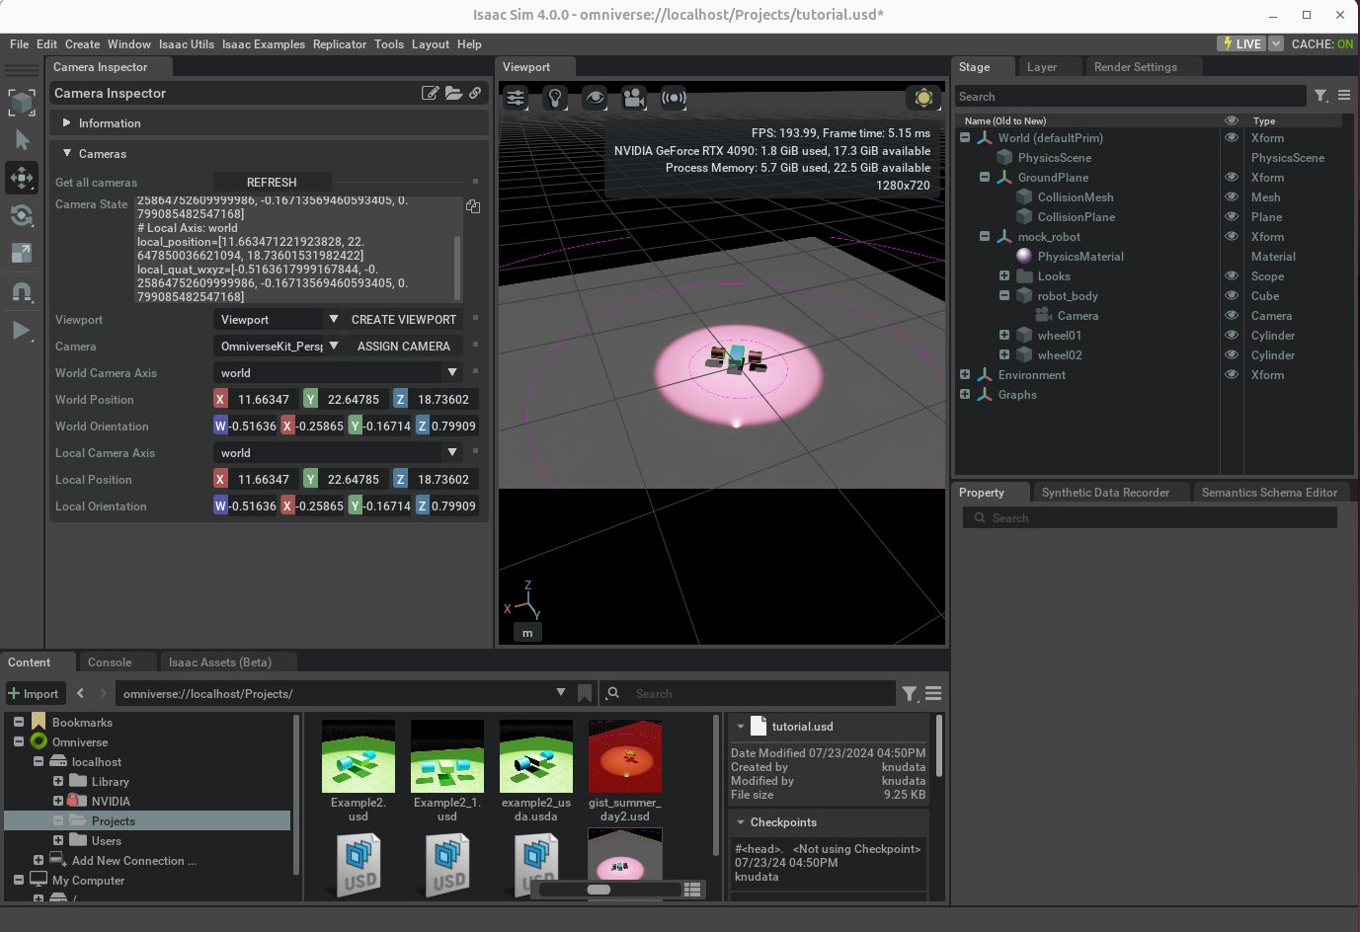Activate the Scale tool

coord(22,253)
